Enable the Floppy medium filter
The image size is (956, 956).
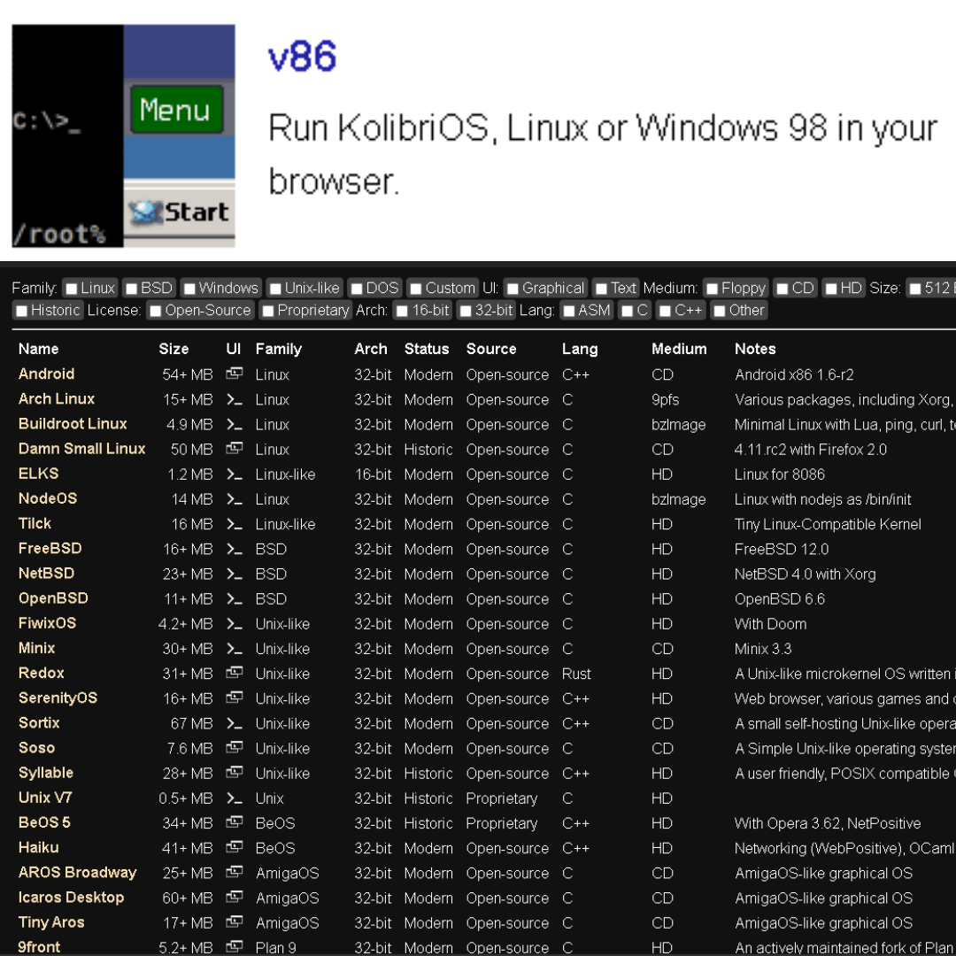pyautogui.click(x=712, y=289)
